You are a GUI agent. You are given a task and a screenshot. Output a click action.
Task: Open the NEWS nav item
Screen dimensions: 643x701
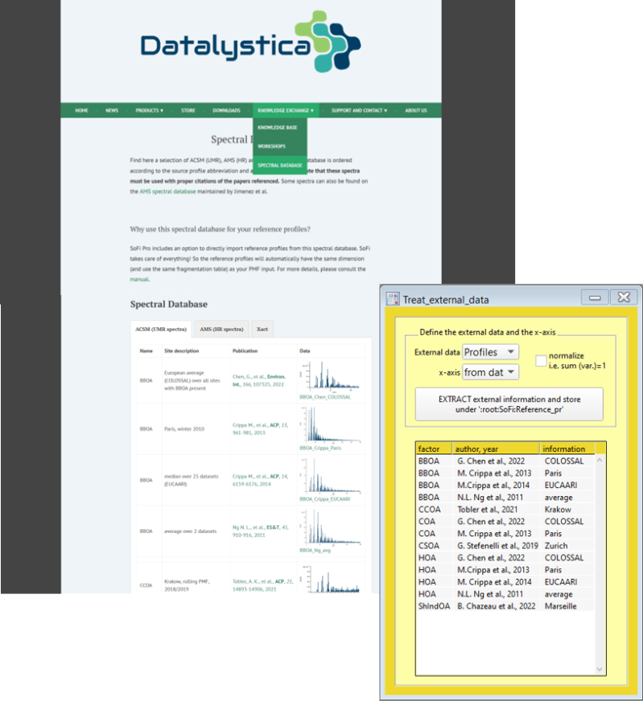tap(112, 110)
